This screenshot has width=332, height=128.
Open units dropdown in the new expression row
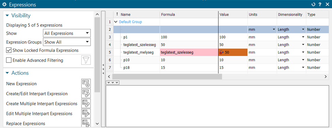click(274, 29)
